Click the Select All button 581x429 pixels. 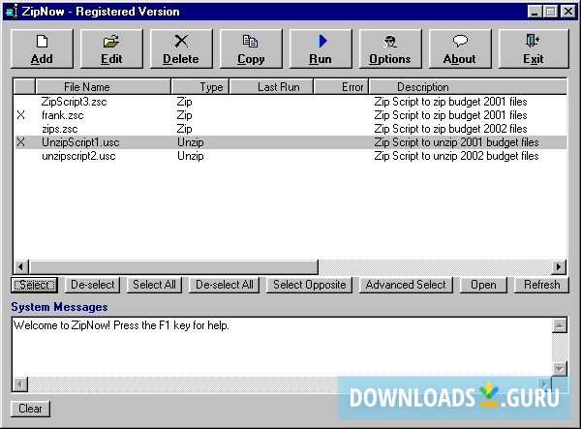point(154,285)
